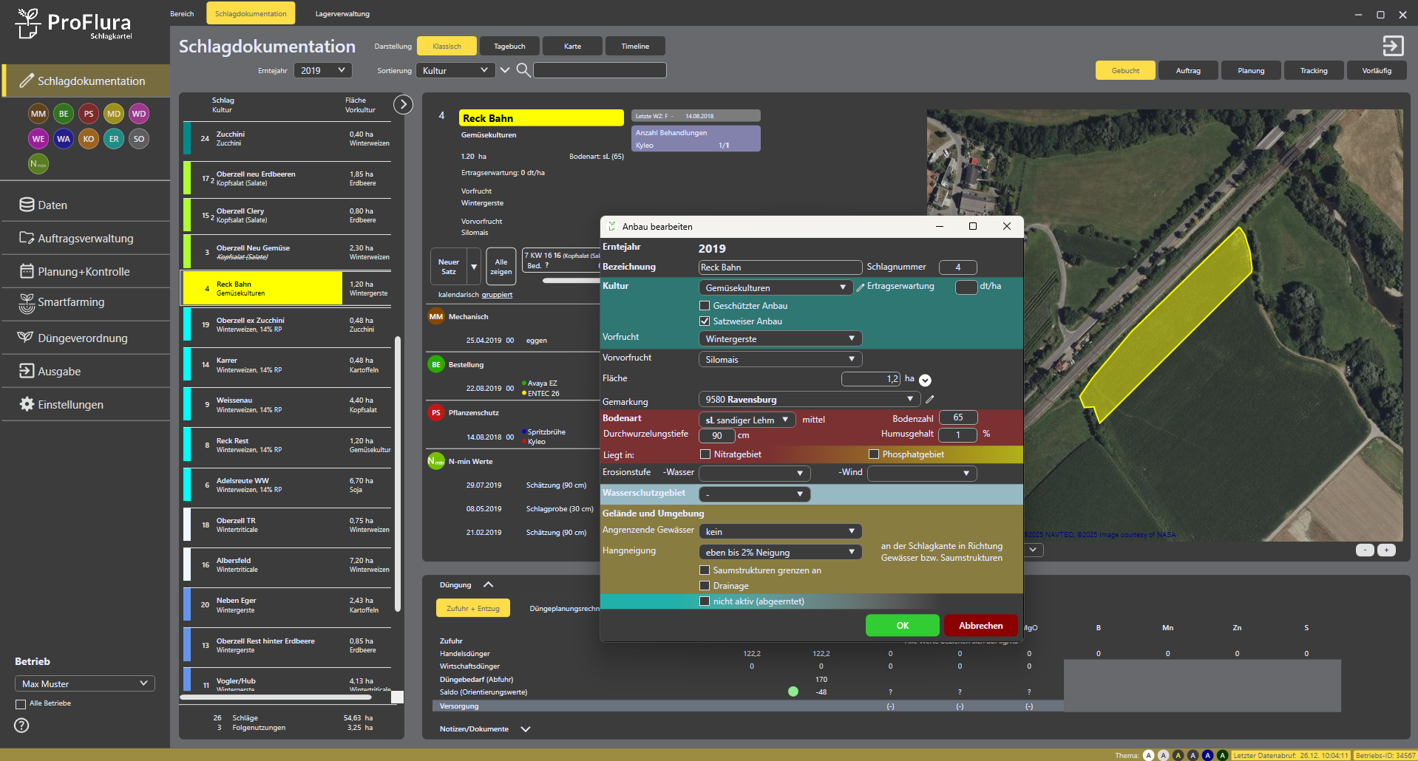Image resolution: width=1418 pixels, height=761 pixels.
Task: Click the pencil icon next to Gemarkung
Action: click(930, 400)
